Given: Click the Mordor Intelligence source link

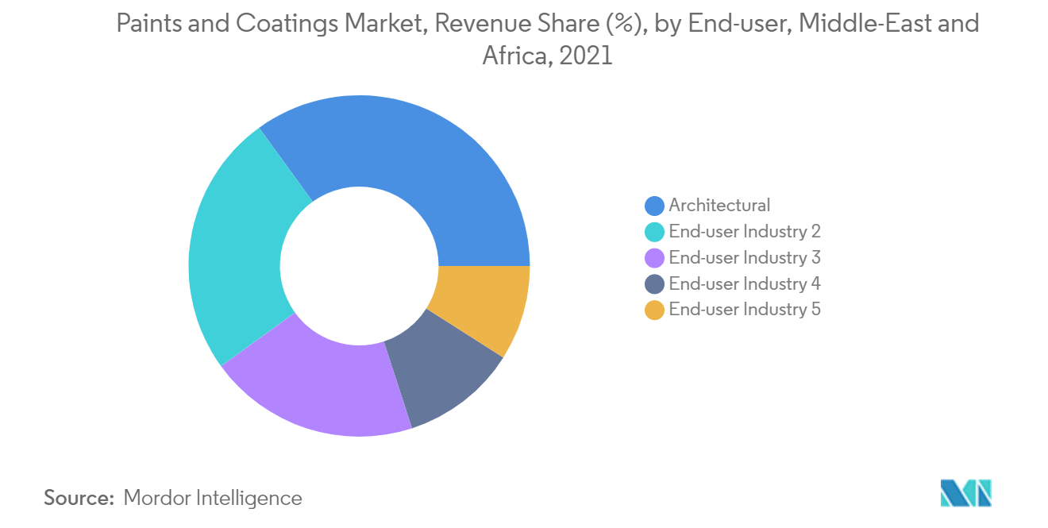Looking at the screenshot, I should (x=212, y=498).
